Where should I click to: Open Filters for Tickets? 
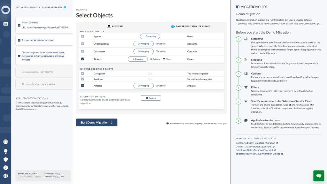(x=167, y=59)
